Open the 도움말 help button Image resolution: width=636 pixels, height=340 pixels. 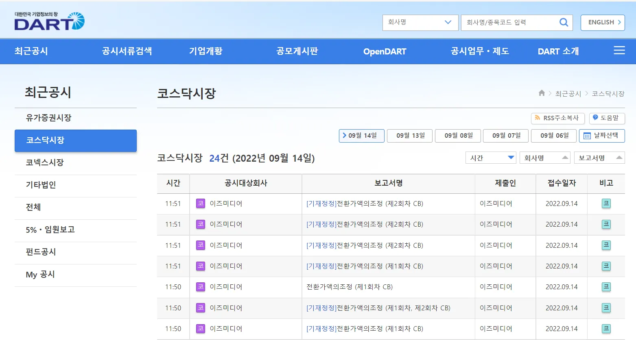[x=607, y=118]
